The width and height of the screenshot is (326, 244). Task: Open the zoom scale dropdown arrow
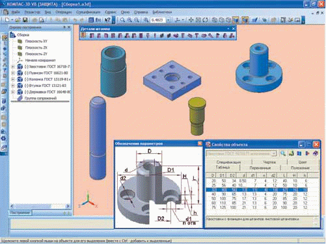pyautogui.click(x=169, y=20)
